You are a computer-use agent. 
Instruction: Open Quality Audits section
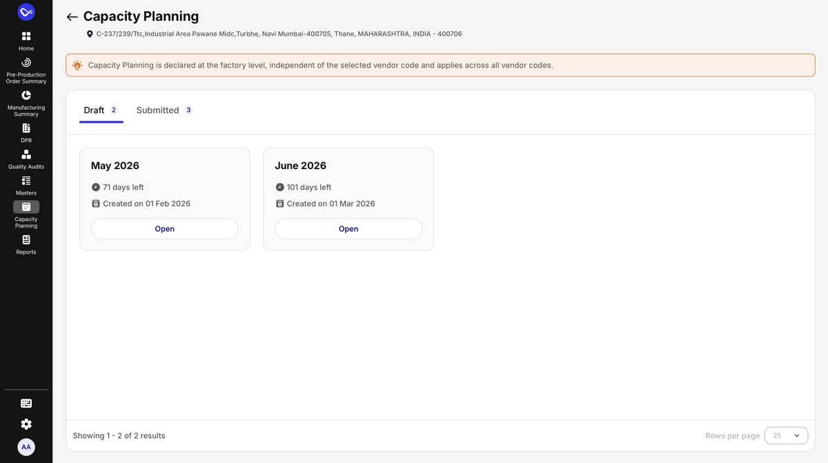(x=26, y=159)
